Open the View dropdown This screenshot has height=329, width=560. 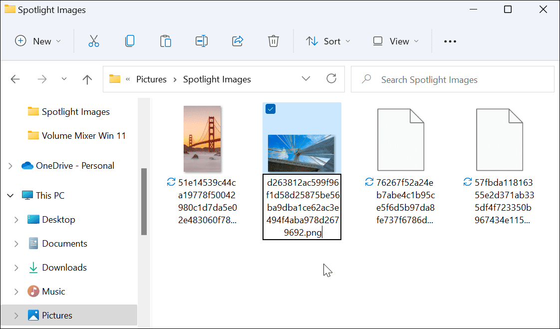395,41
